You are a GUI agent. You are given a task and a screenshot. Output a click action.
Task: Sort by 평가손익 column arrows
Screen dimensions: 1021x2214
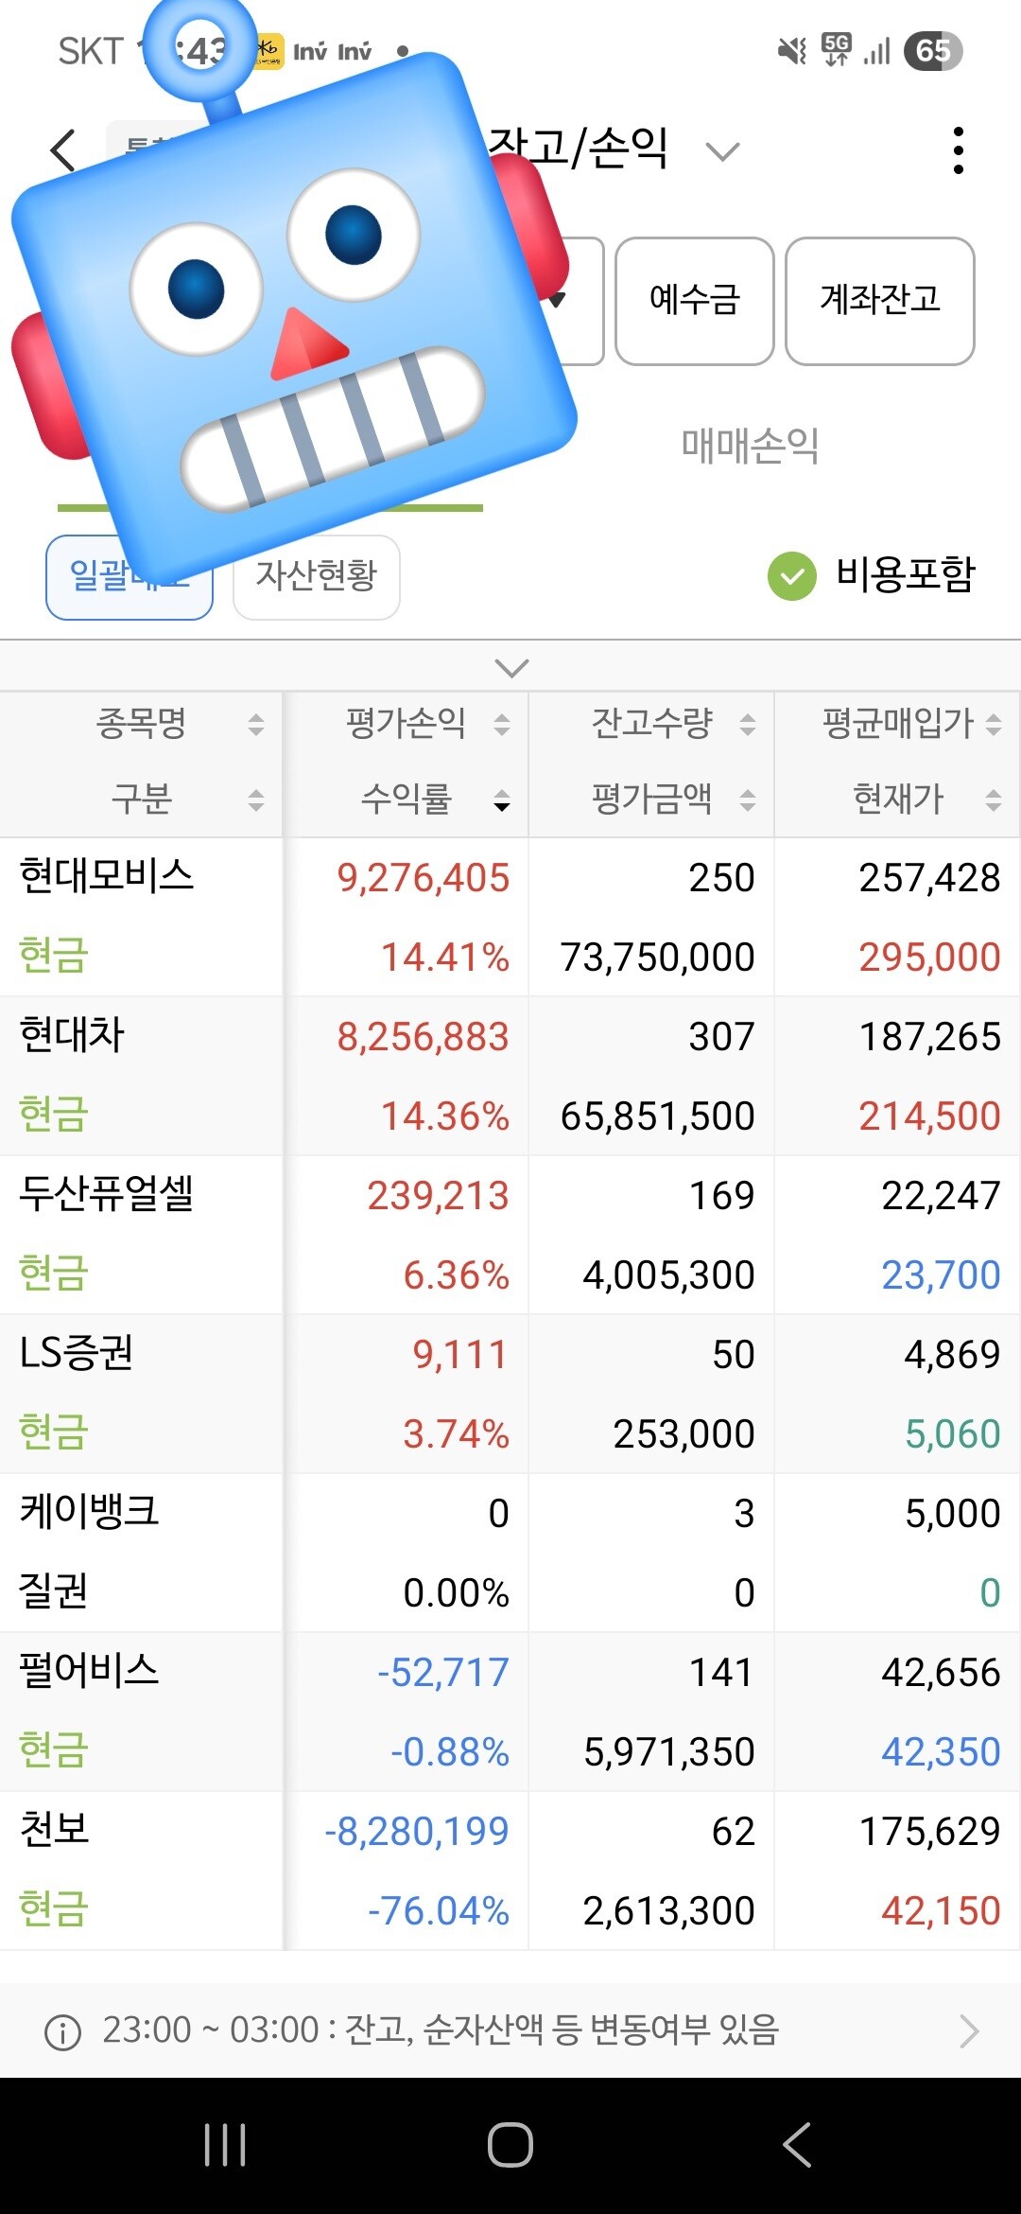501,725
